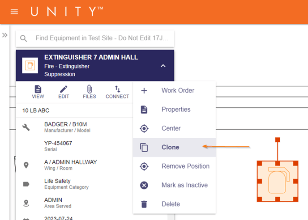Open the hamburger navigation menu
Screen dimensions: 308x220
pyautogui.click(x=14, y=12)
